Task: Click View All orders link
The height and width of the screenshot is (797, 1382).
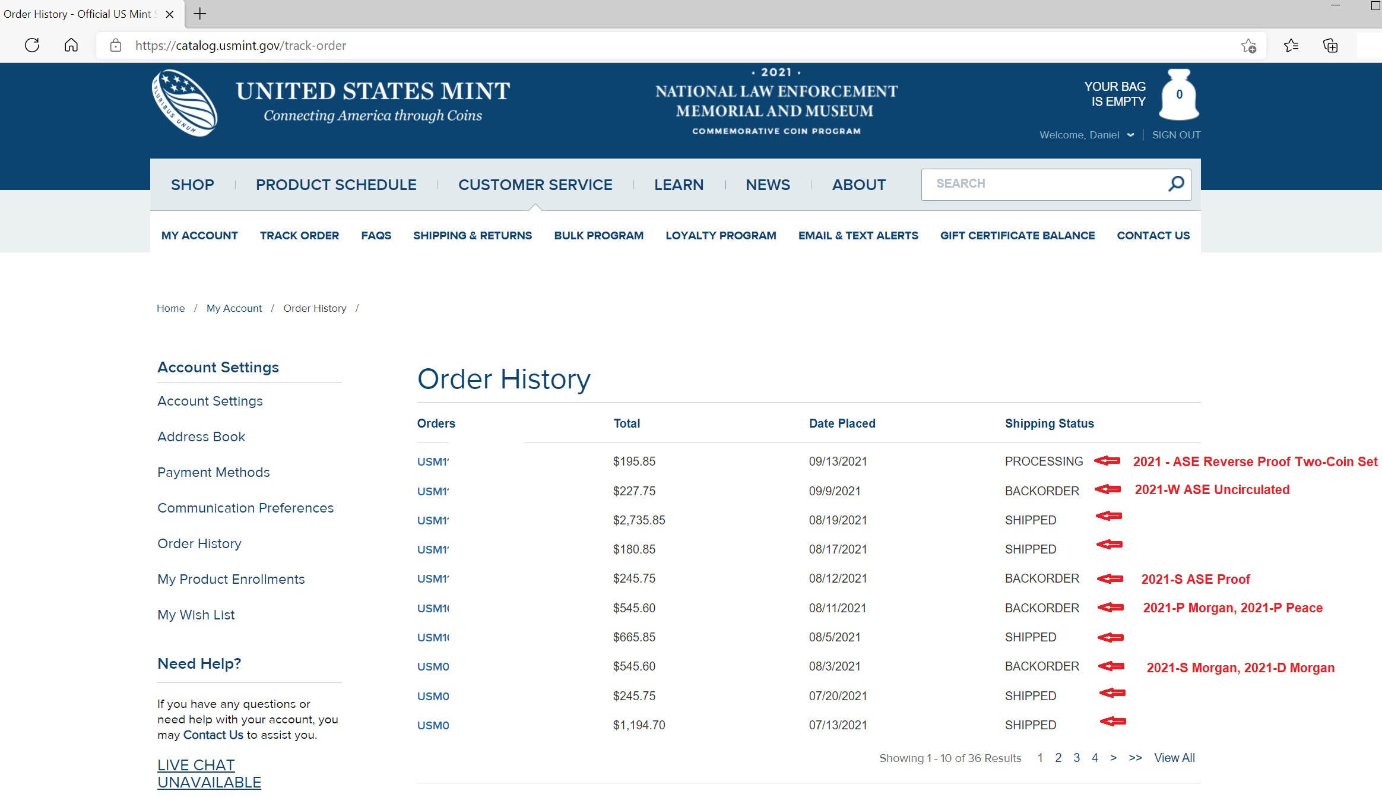Action: tap(1174, 758)
